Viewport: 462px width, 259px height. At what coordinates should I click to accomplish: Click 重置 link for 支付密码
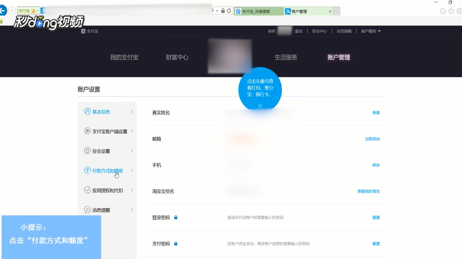click(x=376, y=243)
